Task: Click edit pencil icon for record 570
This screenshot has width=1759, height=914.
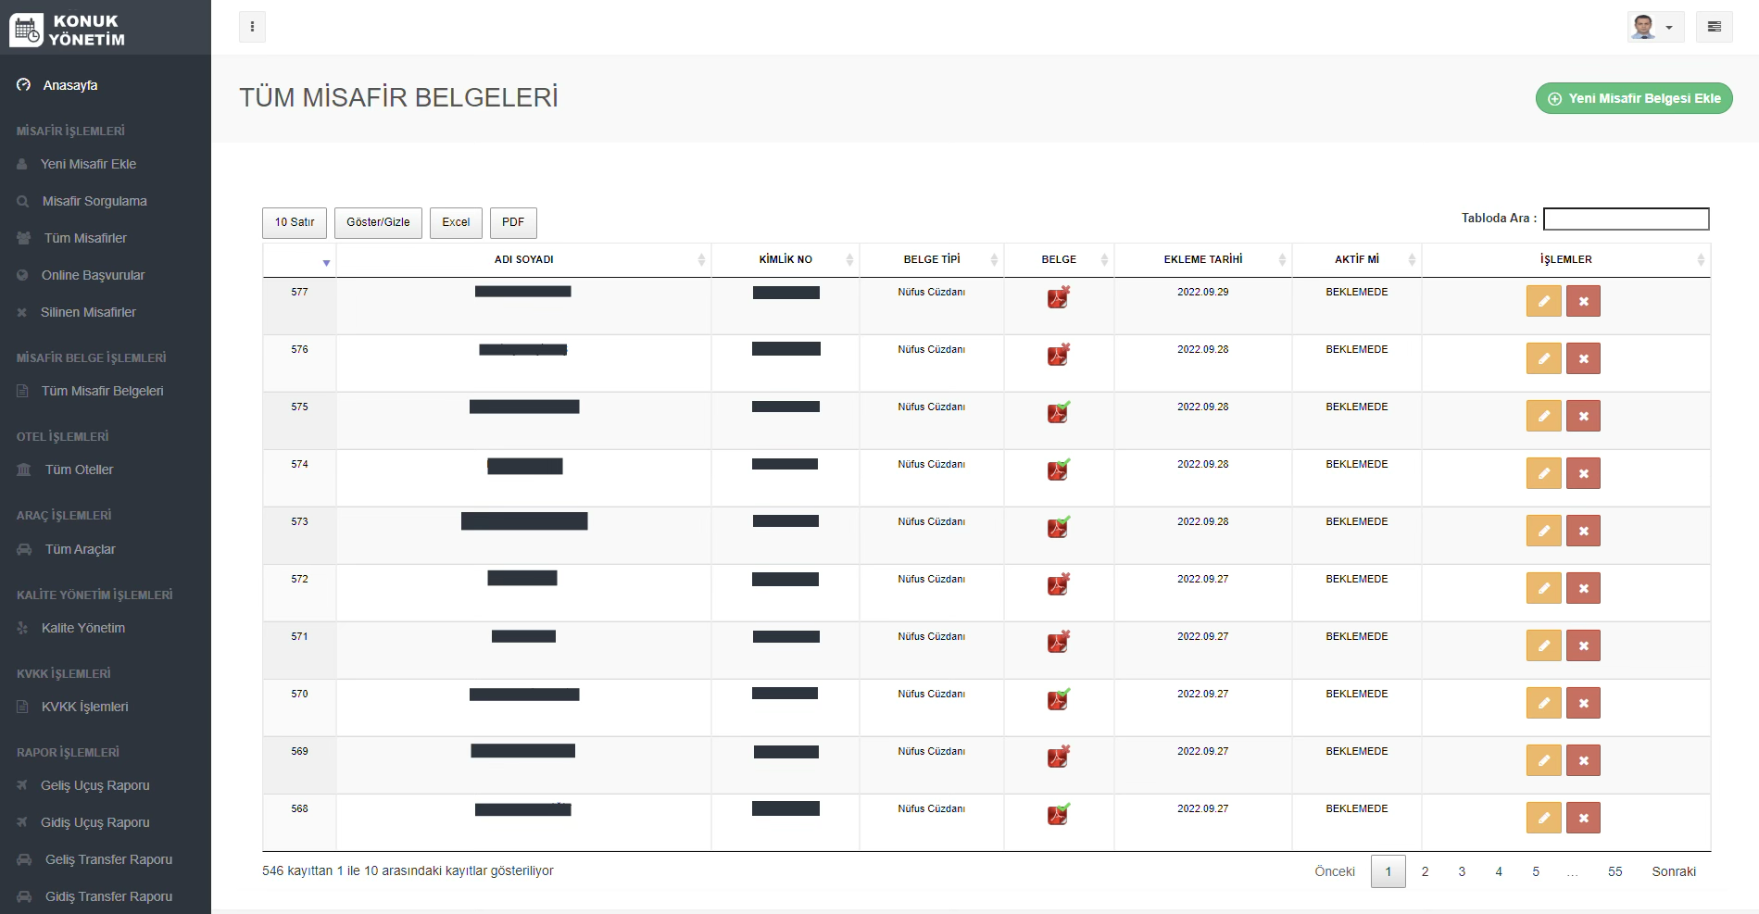Action: (1543, 703)
